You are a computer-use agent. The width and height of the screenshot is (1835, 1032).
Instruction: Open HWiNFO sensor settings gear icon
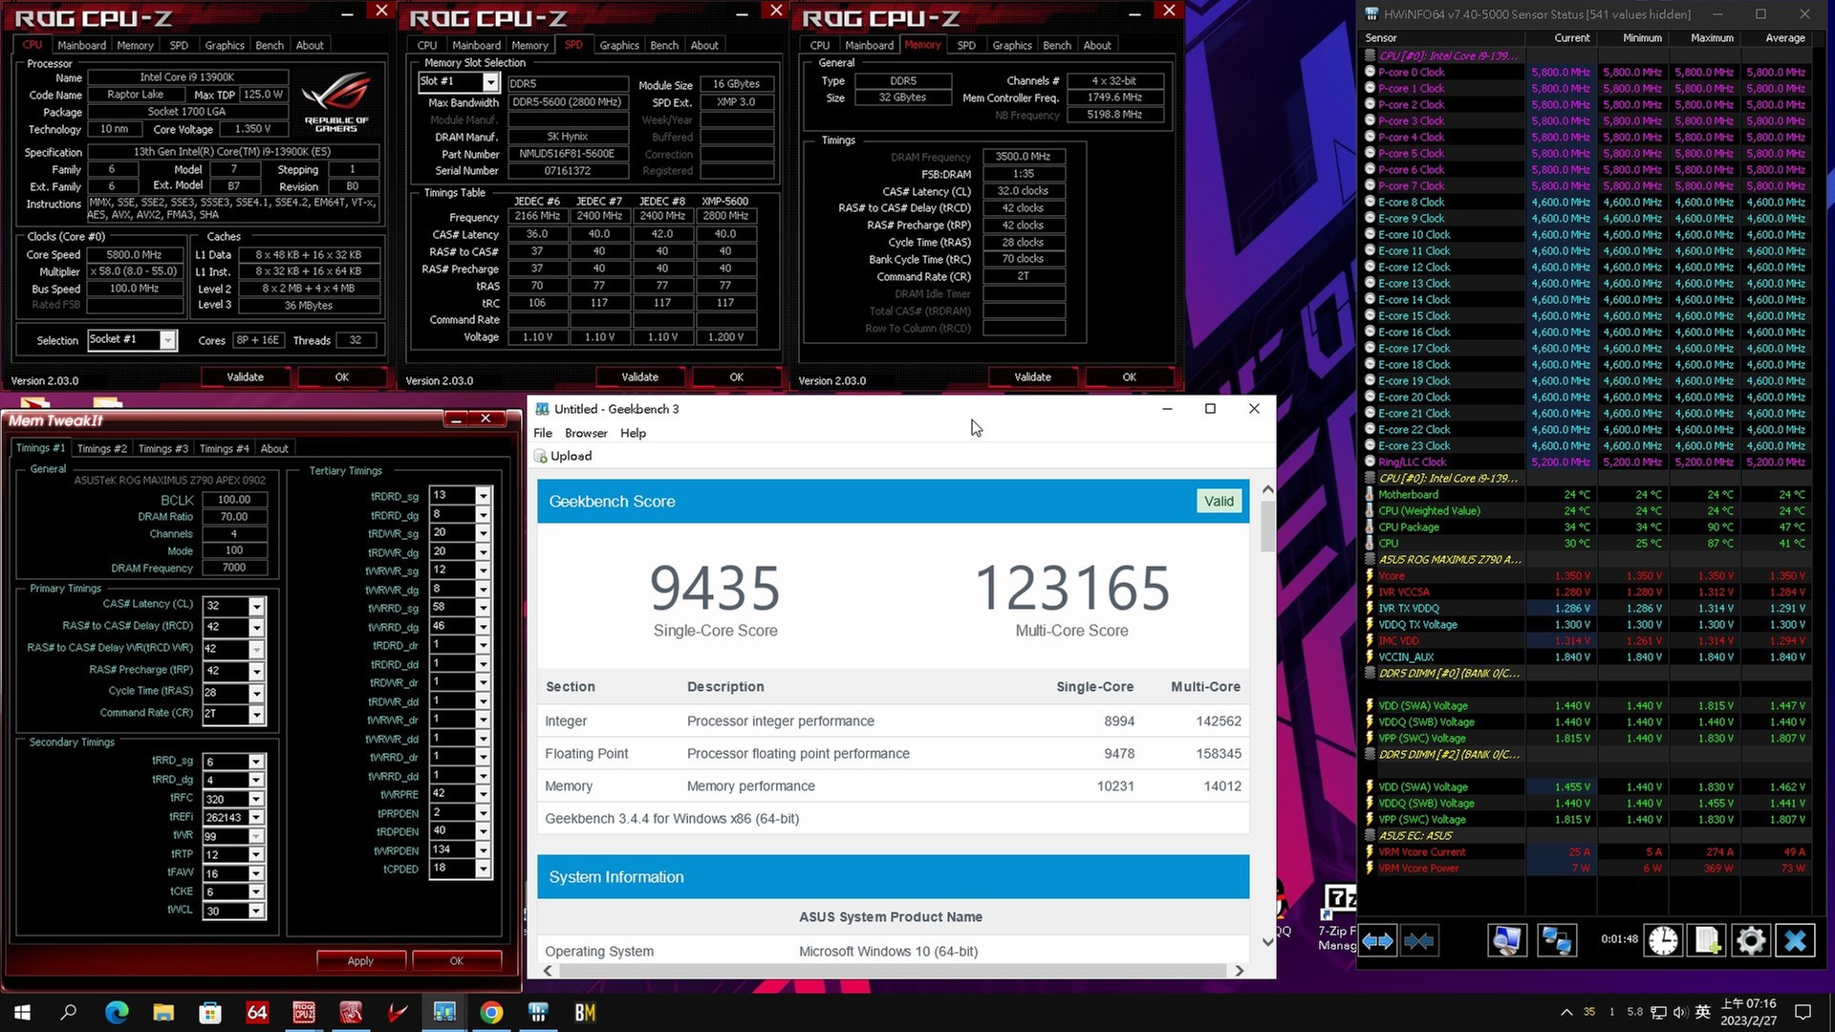coord(1751,941)
